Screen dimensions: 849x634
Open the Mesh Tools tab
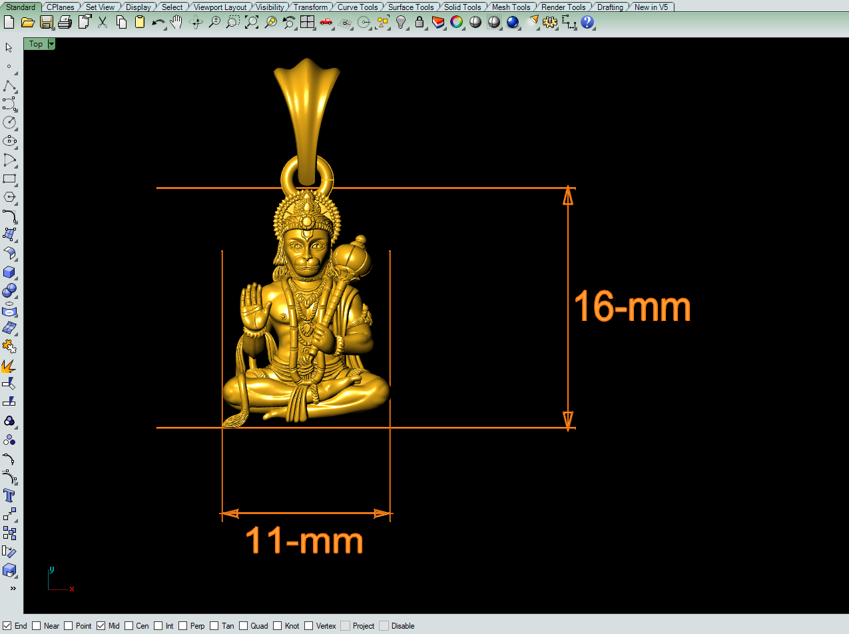(511, 7)
